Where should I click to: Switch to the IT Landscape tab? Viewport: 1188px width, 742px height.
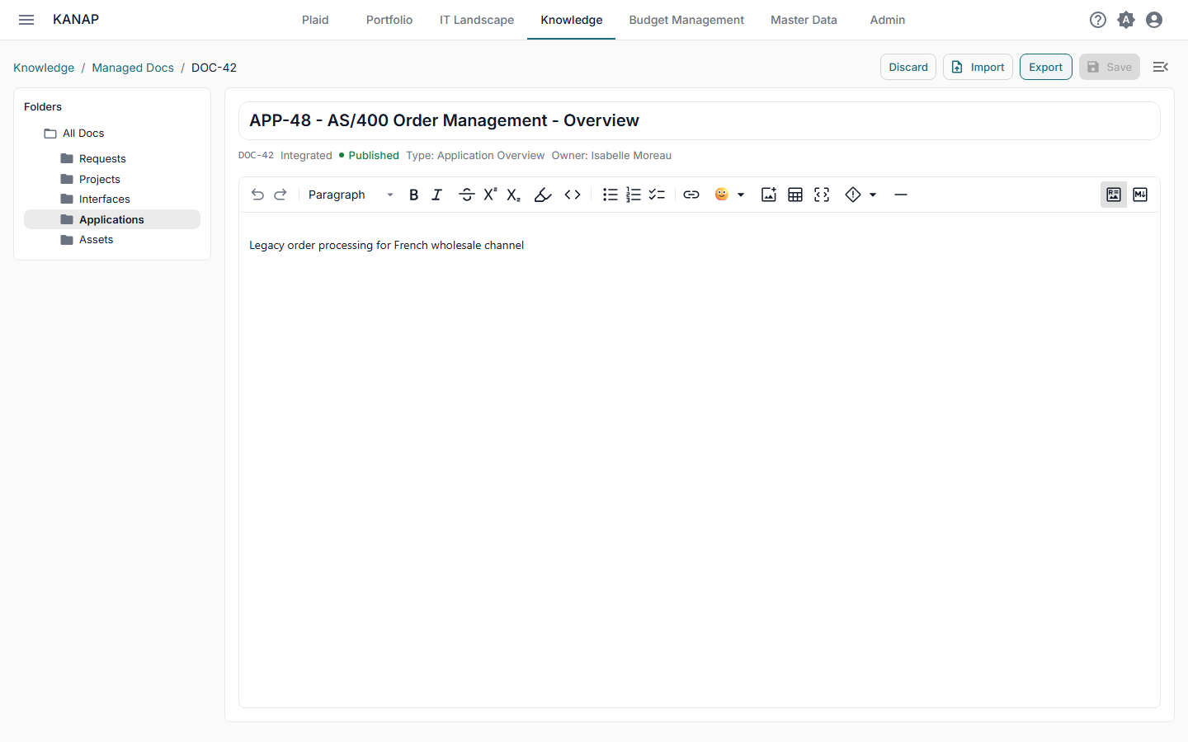coord(477,20)
